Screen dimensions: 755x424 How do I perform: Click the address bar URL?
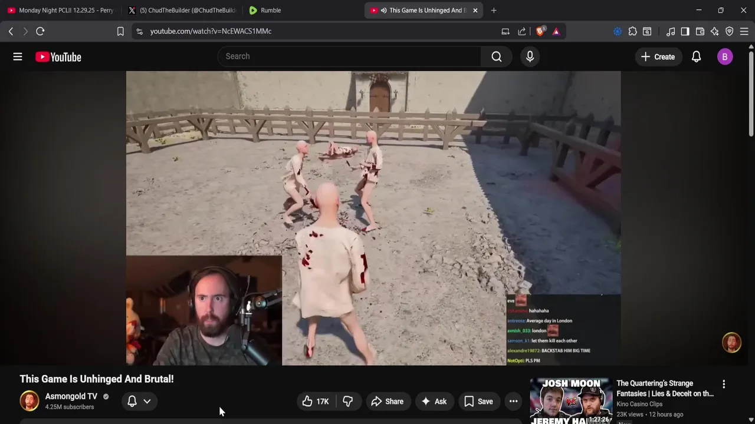click(211, 31)
